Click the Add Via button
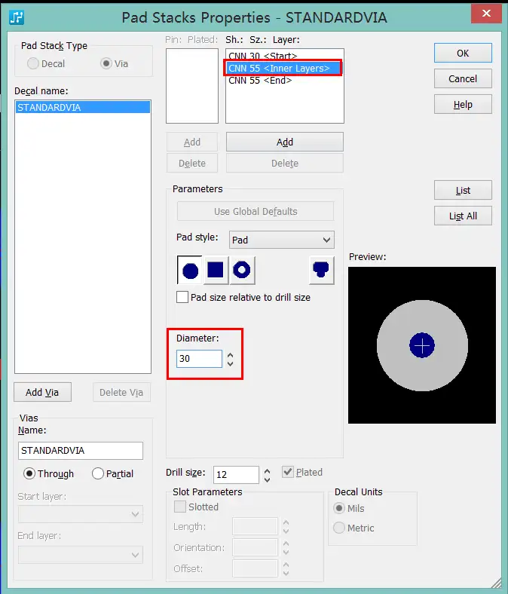 (42, 392)
